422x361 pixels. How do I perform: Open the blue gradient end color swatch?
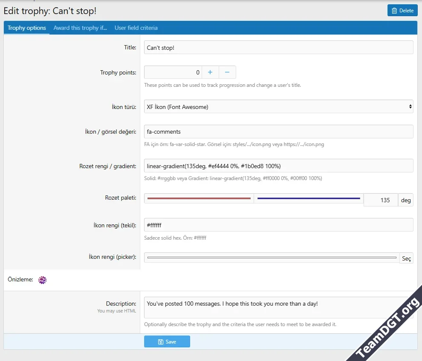[309, 198]
